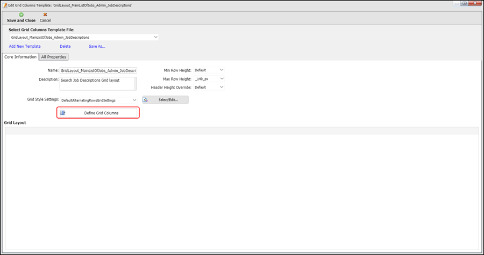Click the Add New Template link
484x255 pixels.
coord(25,46)
